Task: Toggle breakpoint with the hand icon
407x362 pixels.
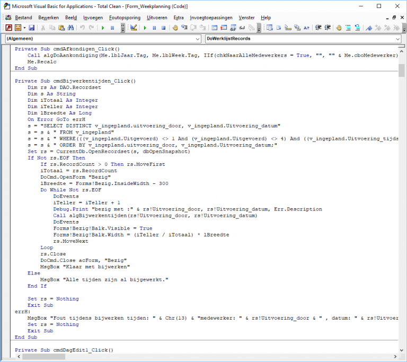Action: coord(339,28)
